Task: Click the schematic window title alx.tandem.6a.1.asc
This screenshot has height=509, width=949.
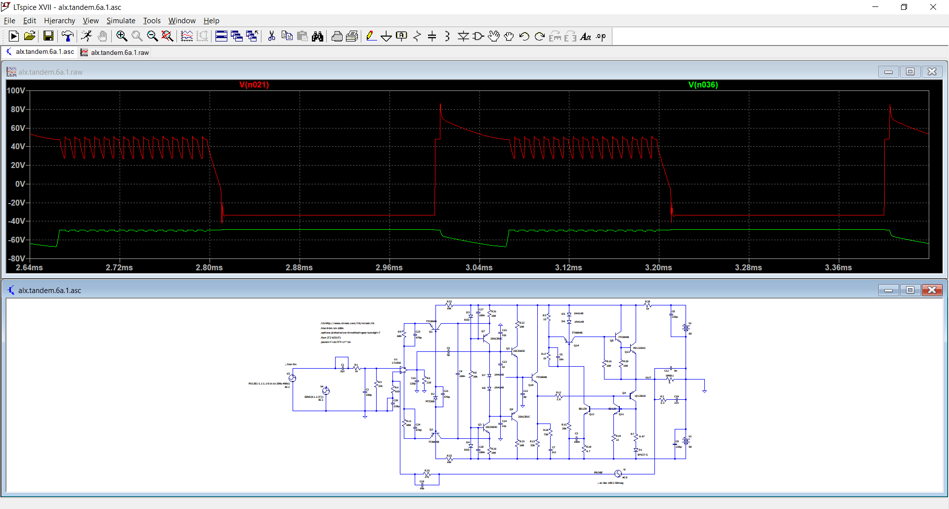Action: (49, 291)
